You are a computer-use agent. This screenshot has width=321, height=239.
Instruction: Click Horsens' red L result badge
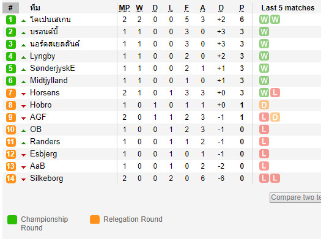tap(275, 93)
